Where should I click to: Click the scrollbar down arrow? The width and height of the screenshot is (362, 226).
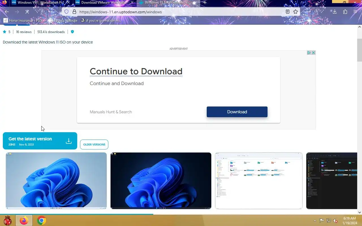[x=359, y=212]
